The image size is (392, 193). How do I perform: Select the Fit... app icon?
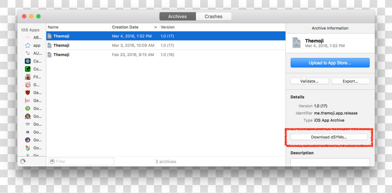[28, 77]
